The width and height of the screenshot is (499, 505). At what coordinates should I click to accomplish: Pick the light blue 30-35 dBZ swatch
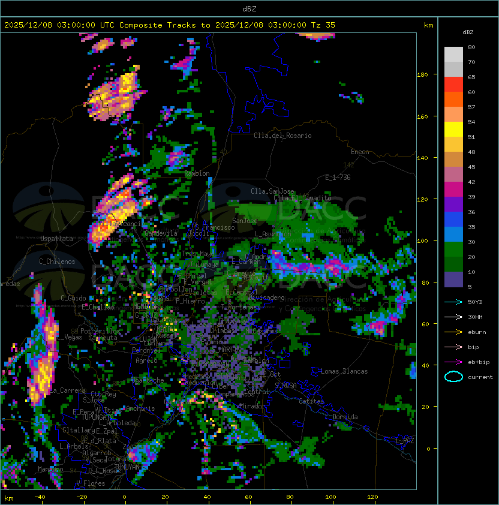click(x=453, y=234)
